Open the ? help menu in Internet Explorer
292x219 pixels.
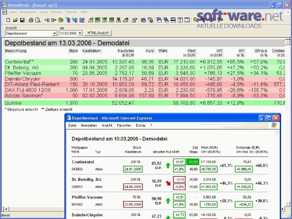point(151,125)
